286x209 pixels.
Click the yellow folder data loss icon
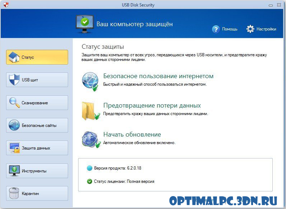click(91, 111)
